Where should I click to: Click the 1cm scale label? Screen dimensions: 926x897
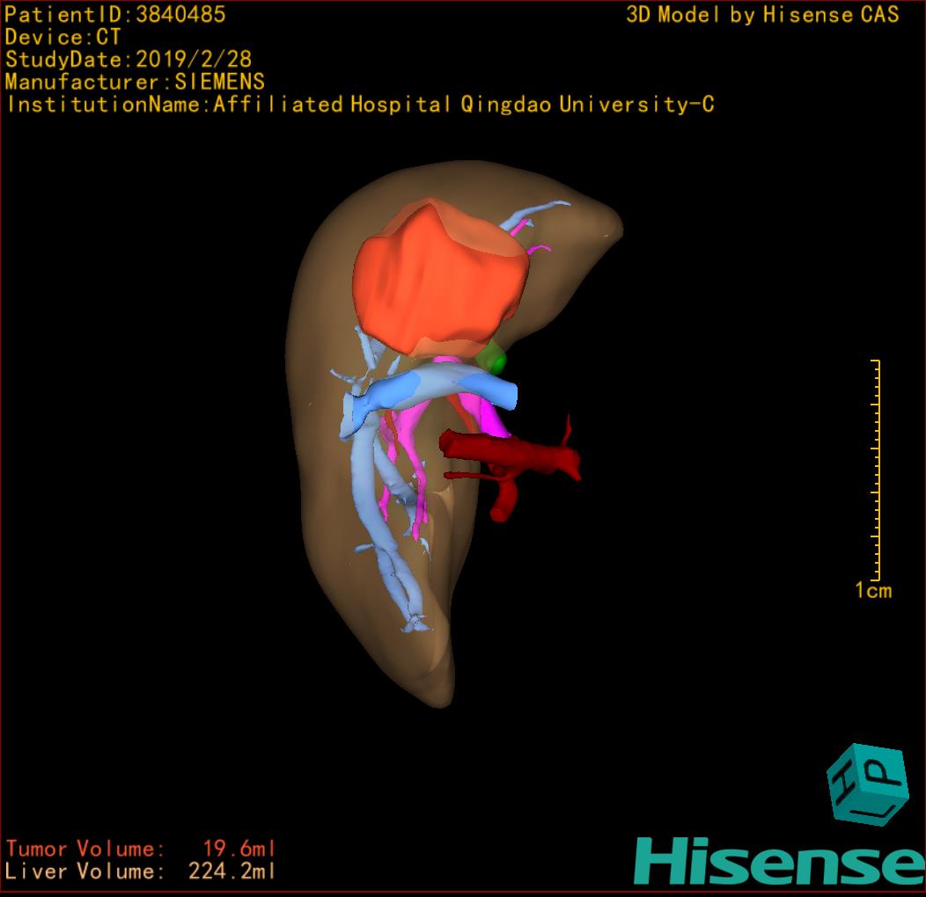(872, 591)
